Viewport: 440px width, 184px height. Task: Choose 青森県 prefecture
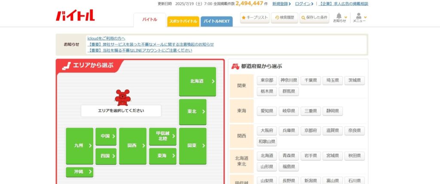289,156
